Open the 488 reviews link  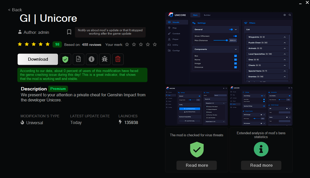click(x=92, y=45)
